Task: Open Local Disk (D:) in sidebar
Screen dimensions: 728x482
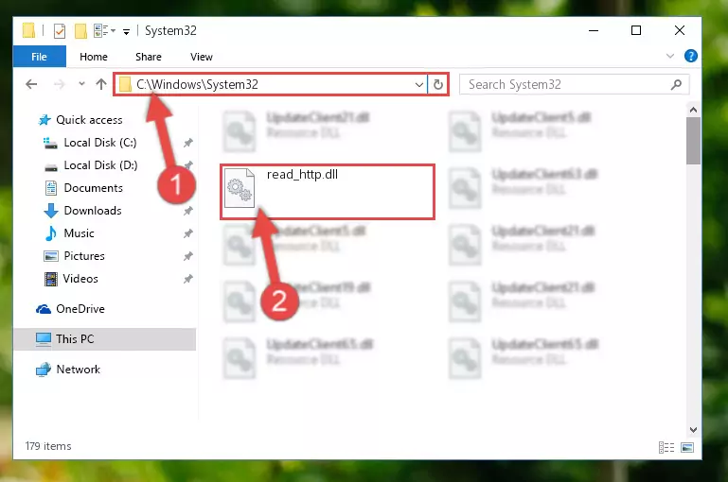Action: point(100,165)
